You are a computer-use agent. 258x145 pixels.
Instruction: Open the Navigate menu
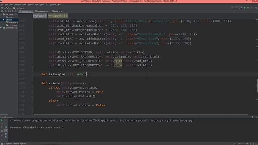[17, 4]
